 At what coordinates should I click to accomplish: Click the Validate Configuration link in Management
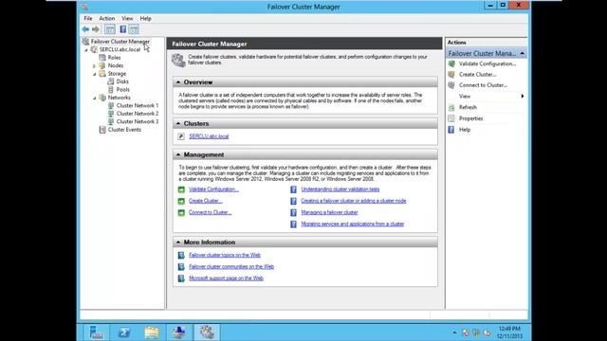pos(213,189)
